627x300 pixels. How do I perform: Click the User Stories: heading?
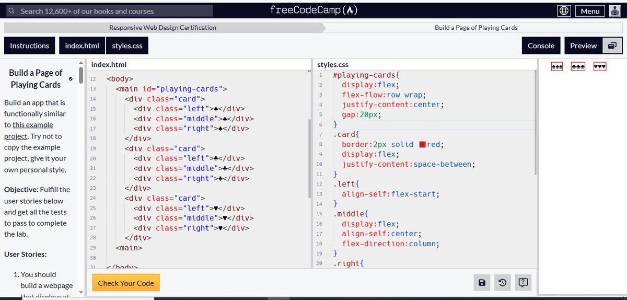click(x=26, y=254)
